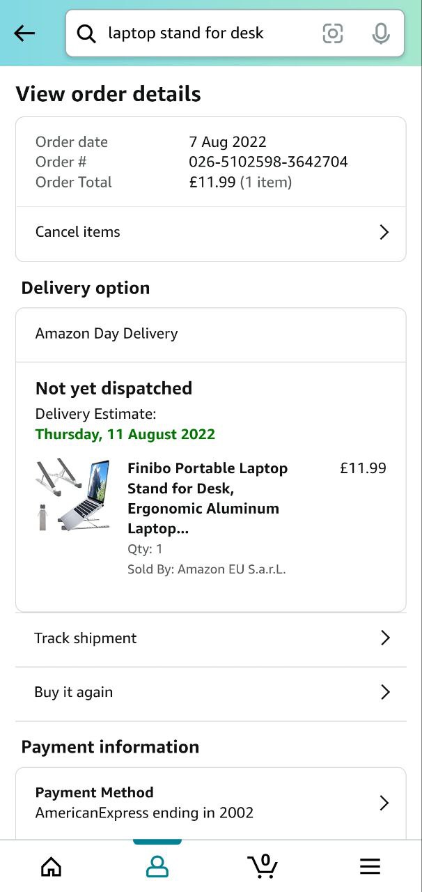Select Track shipment option

click(x=86, y=638)
